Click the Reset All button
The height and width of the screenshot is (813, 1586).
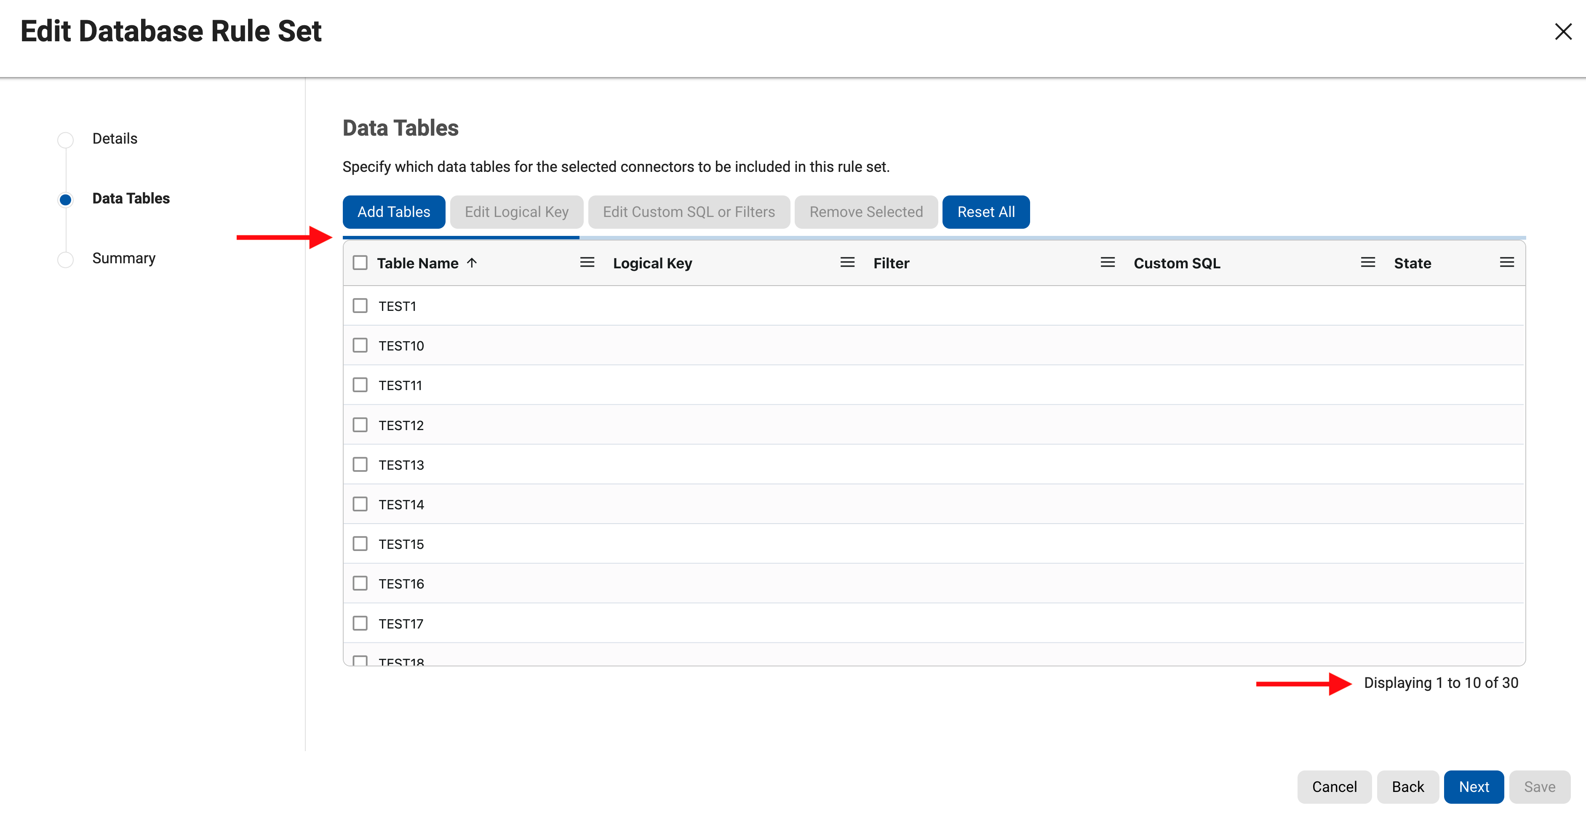(986, 211)
